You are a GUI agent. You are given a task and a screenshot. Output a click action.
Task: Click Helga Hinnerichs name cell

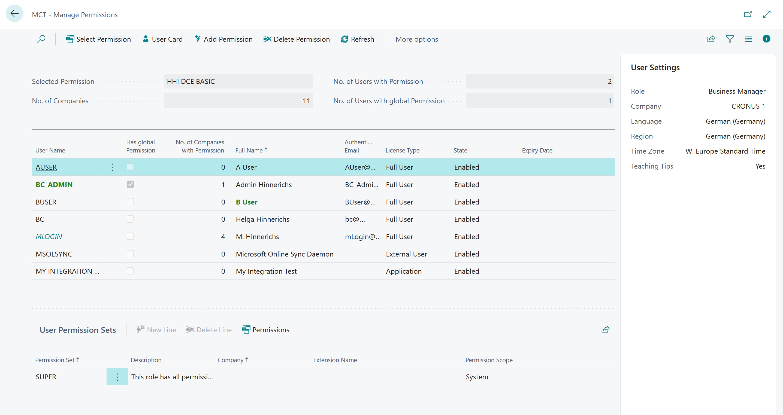pos(262,219)
